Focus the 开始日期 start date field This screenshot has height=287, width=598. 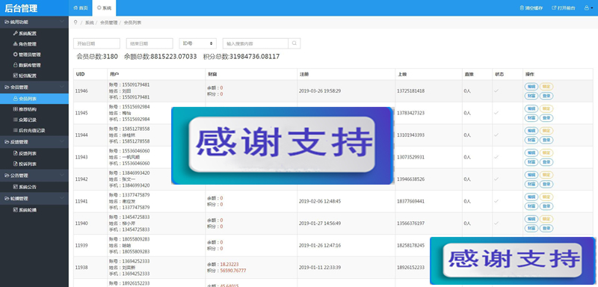coord(96,43)
